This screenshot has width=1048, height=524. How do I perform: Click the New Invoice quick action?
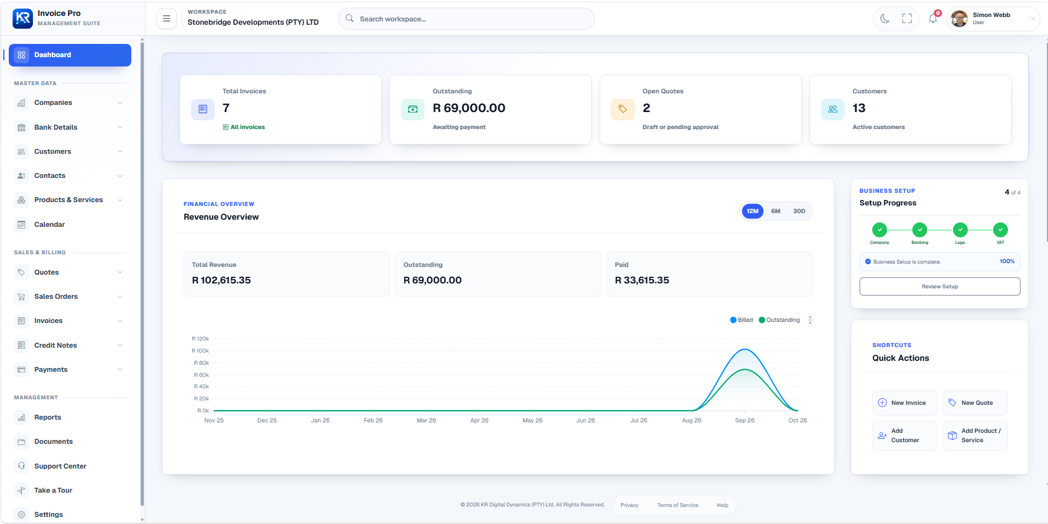pyautogui.click(x=905, y=403)
